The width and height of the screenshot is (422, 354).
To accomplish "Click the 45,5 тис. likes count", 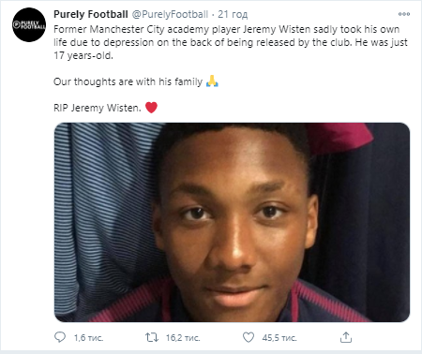I will tap(279, 338).
